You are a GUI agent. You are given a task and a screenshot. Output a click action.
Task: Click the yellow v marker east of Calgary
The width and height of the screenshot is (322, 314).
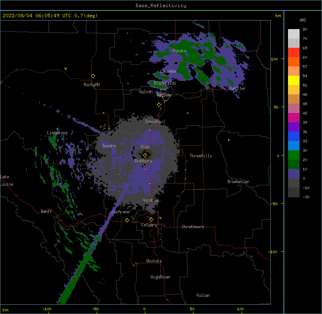coord(160,218)
